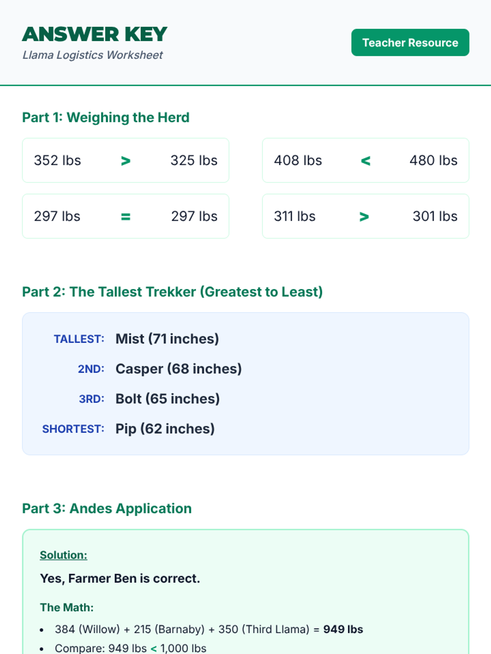
Task: Click the Bolt (65 inches) answer
Action: (167, 399)
